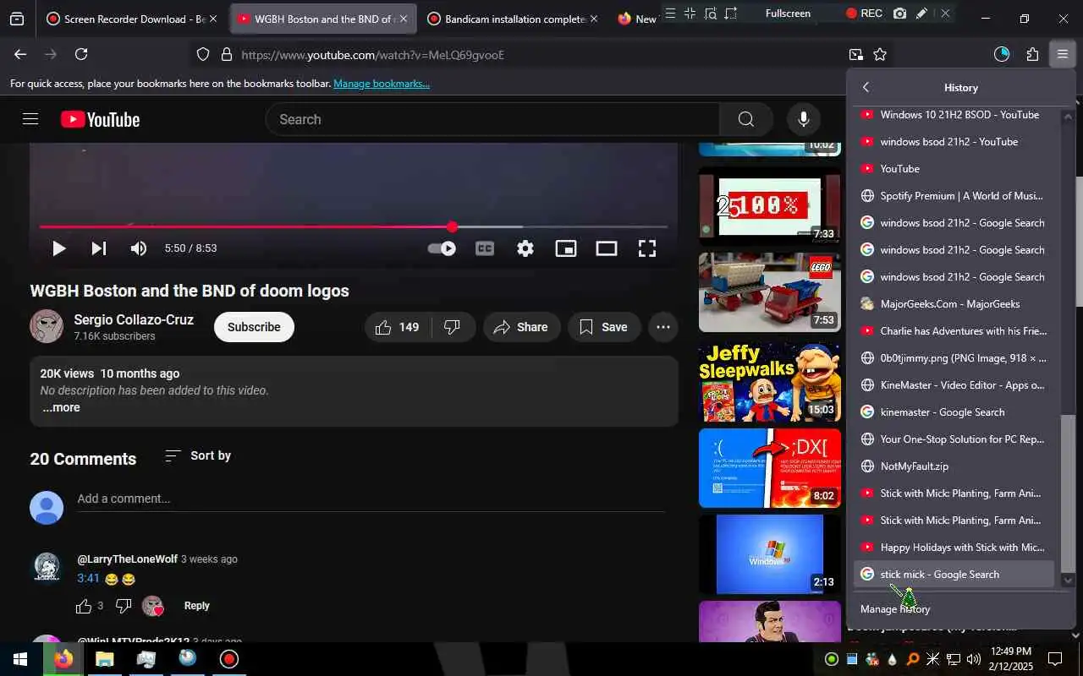The image size is (1083, 676).
Task: Subscribe to Sergio Collazo-Cruz
Action: (x=254, y=327)
